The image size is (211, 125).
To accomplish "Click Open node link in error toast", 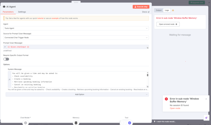I will pos(175,108).
